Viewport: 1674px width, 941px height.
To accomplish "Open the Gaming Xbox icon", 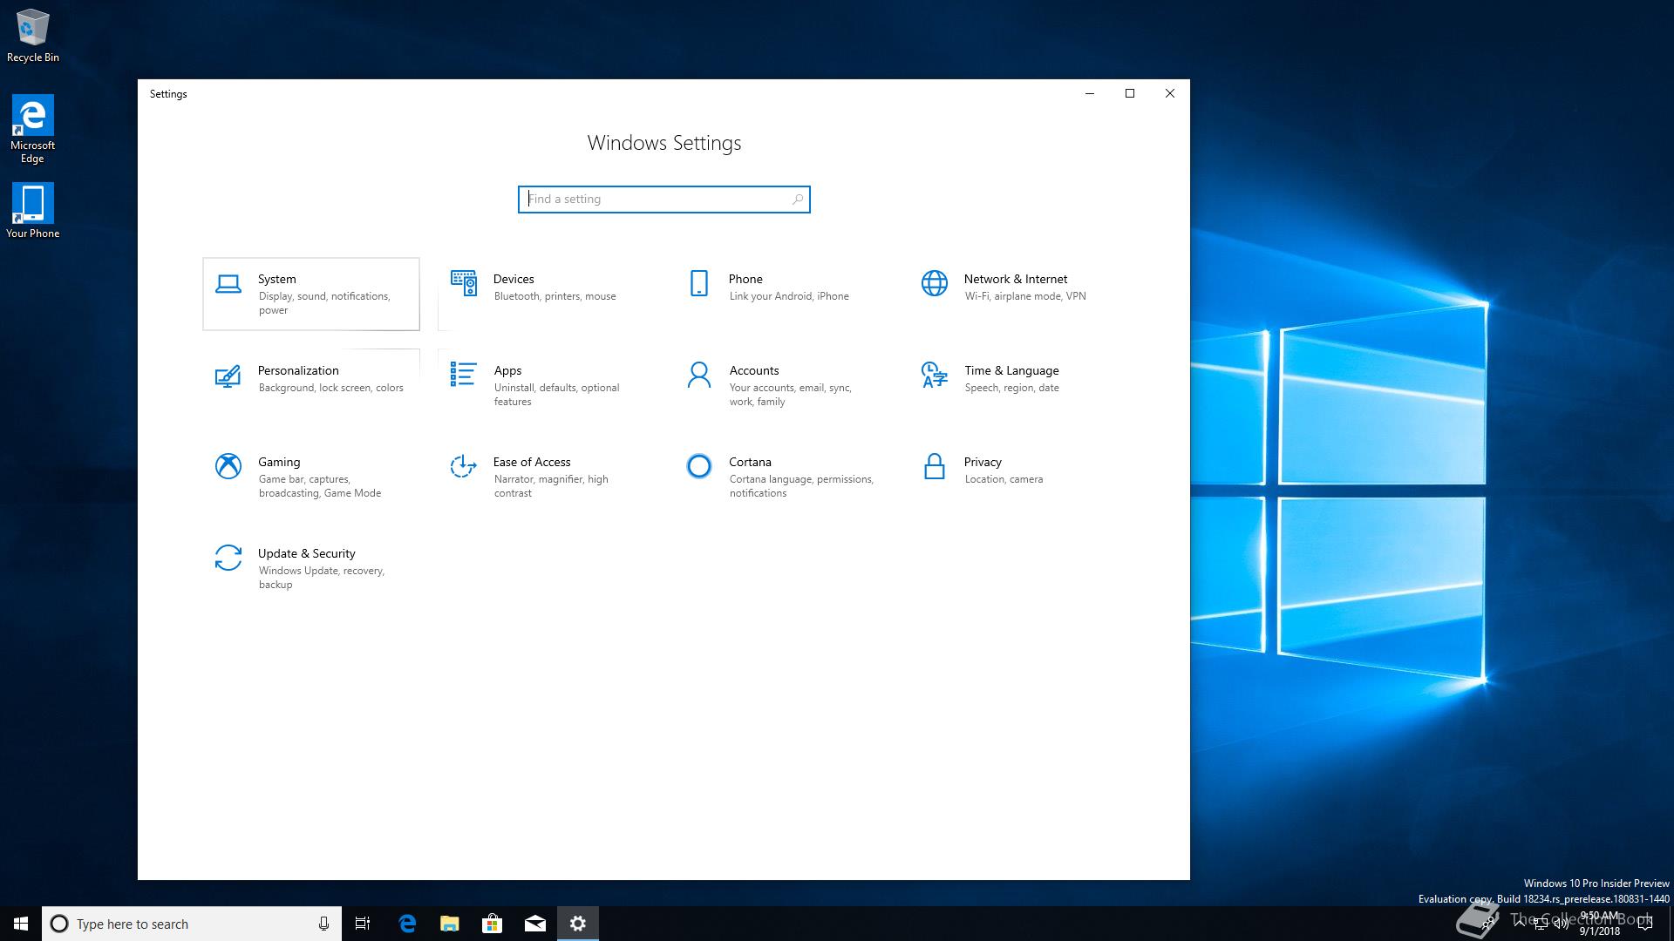I will tap(228, 466).
